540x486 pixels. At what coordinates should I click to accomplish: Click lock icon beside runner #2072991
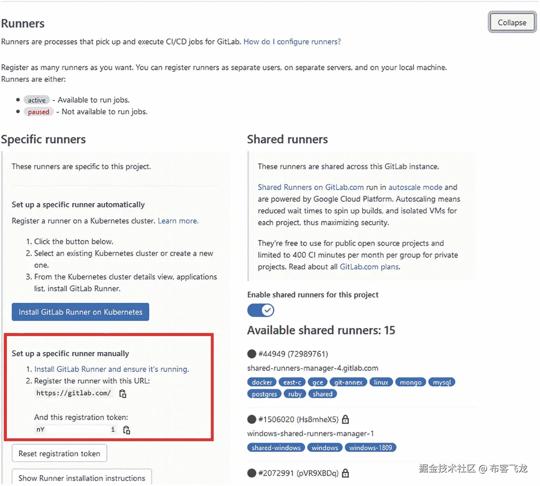pos(345,473)
